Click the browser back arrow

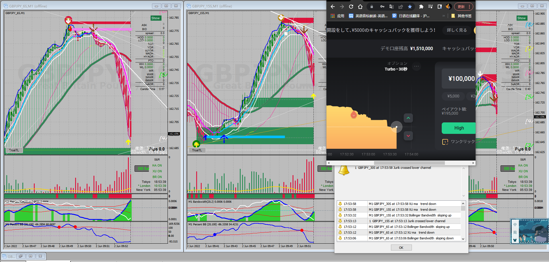coord(333,7)
